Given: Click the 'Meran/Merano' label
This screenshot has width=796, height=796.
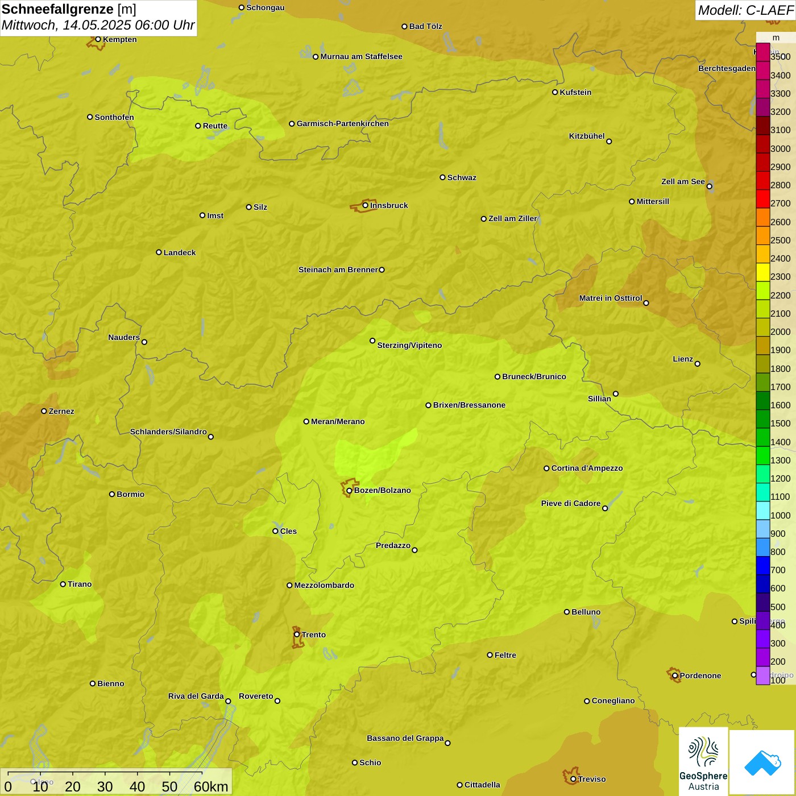Looking at the screenshot, I should (338, 421).
